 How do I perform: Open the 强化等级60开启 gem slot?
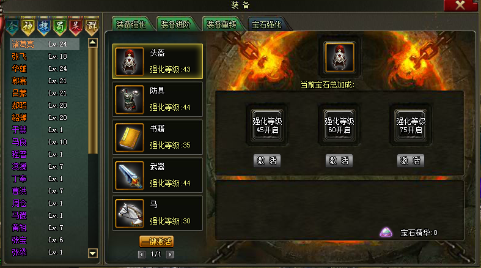point(339,160)
